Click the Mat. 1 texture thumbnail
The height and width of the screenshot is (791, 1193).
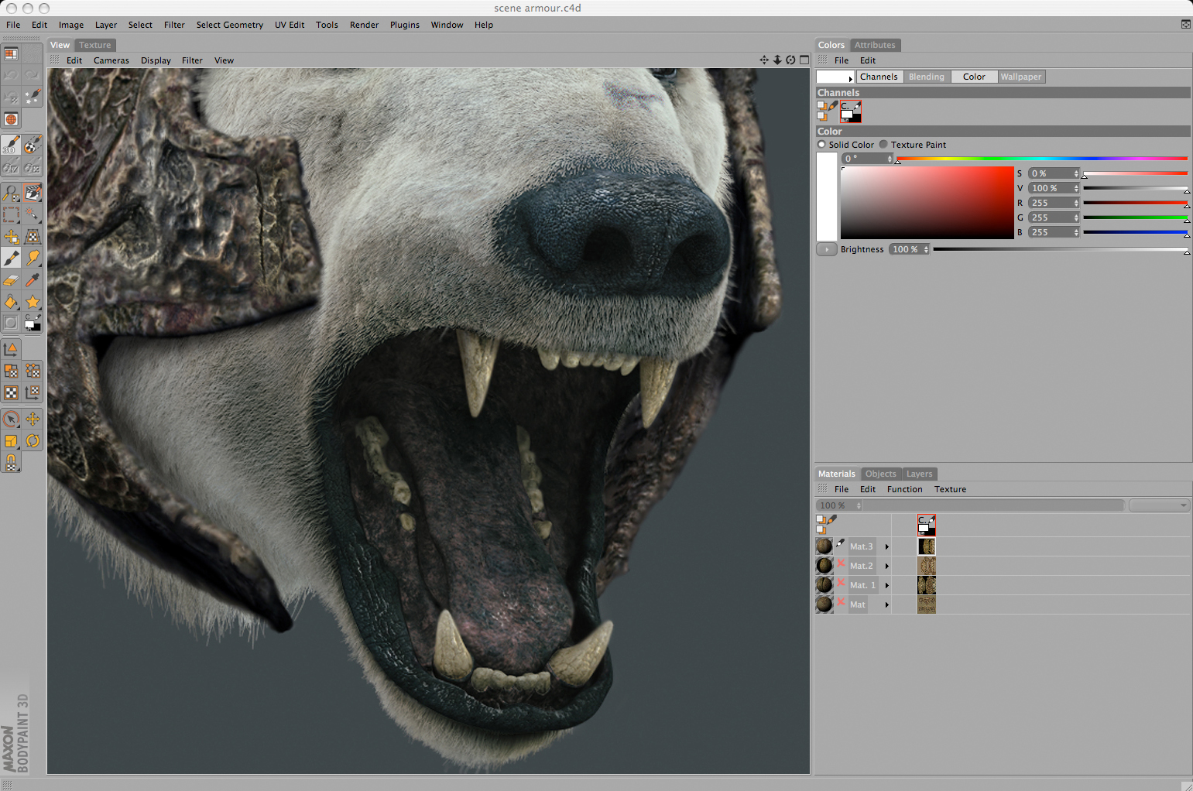[927, 585]
